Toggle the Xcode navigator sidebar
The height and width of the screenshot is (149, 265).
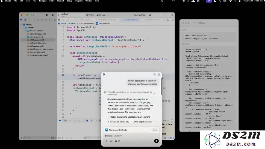coord(33,15)
